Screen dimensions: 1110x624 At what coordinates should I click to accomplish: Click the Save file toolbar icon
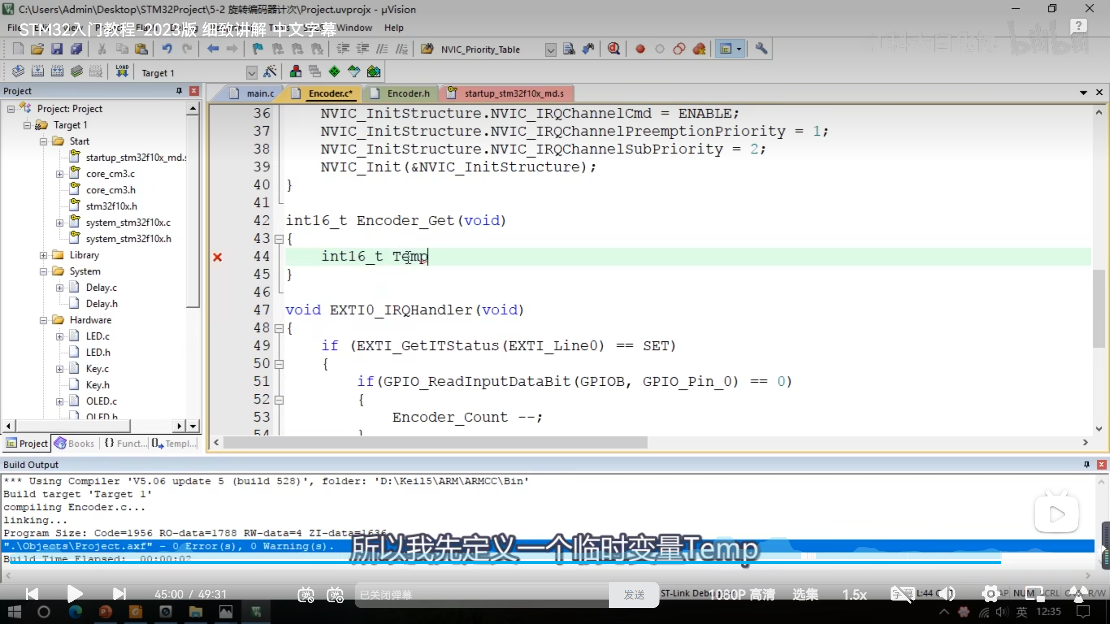57,49
